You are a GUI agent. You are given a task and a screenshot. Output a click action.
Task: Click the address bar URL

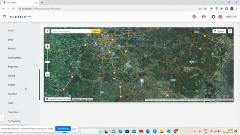41,9
